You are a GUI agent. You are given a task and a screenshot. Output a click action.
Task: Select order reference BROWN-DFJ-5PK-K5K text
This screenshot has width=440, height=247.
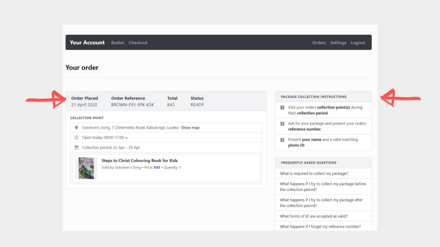click(x=133, y=105)
